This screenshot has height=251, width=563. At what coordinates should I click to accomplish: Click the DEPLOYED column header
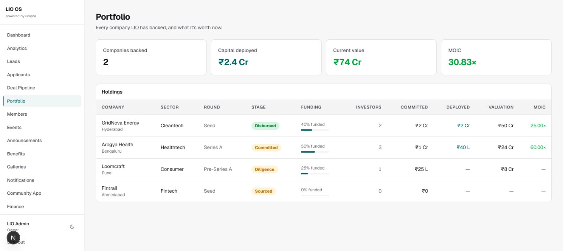coord(458,107)
